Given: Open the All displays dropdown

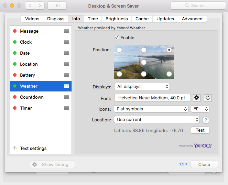Looking at the screenshot, I should coord(142,87).
